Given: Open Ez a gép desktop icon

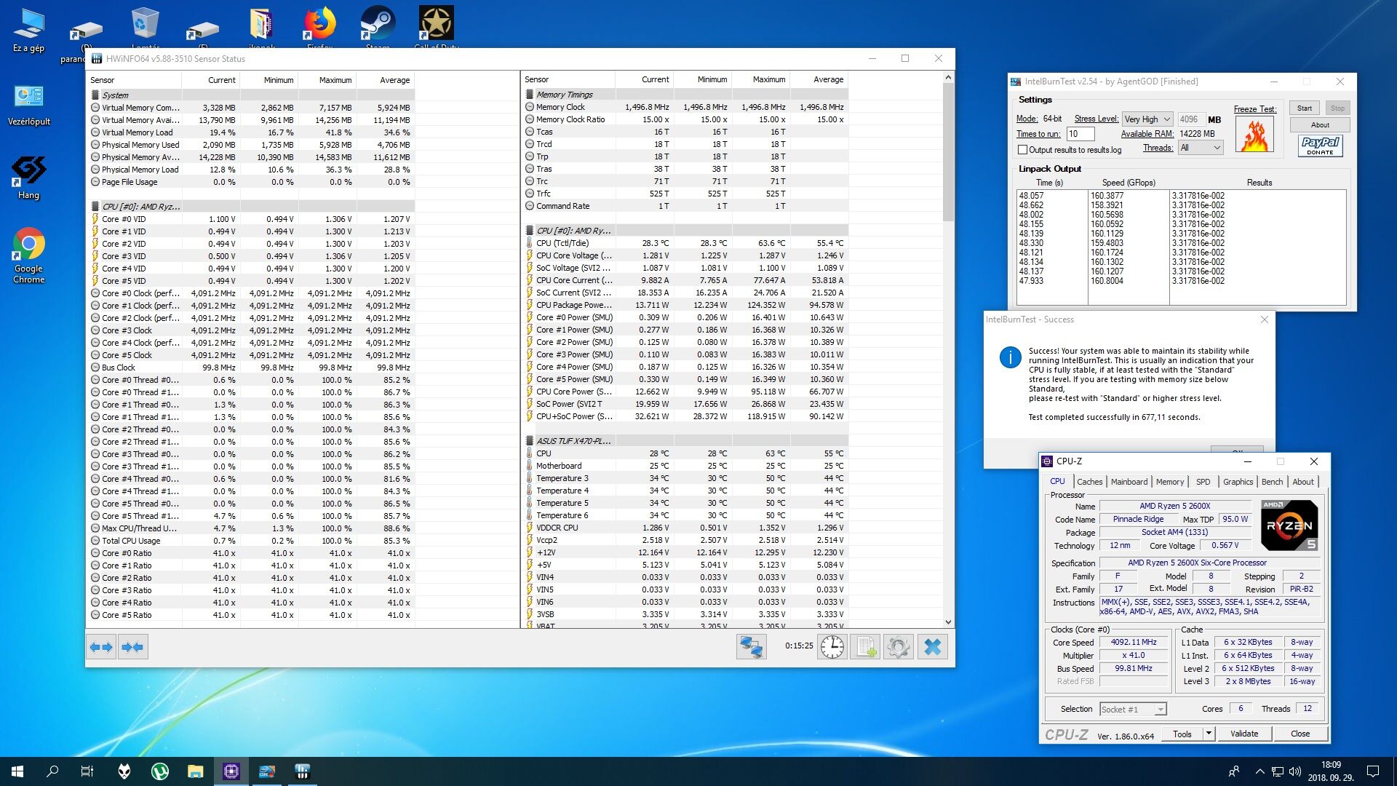Looking at the screenshot, I should coord(28,30).
